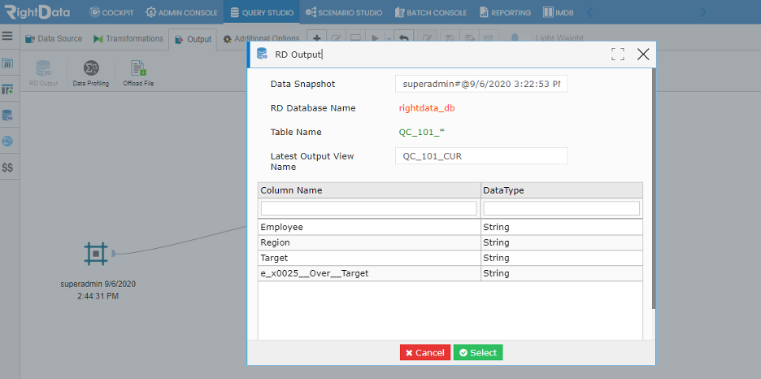Screen dimensions: 761x379
Task: Switch to the Transformations tab
Action: 128,38
